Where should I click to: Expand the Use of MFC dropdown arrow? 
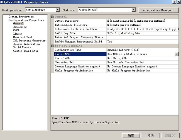tap(177, 54)
